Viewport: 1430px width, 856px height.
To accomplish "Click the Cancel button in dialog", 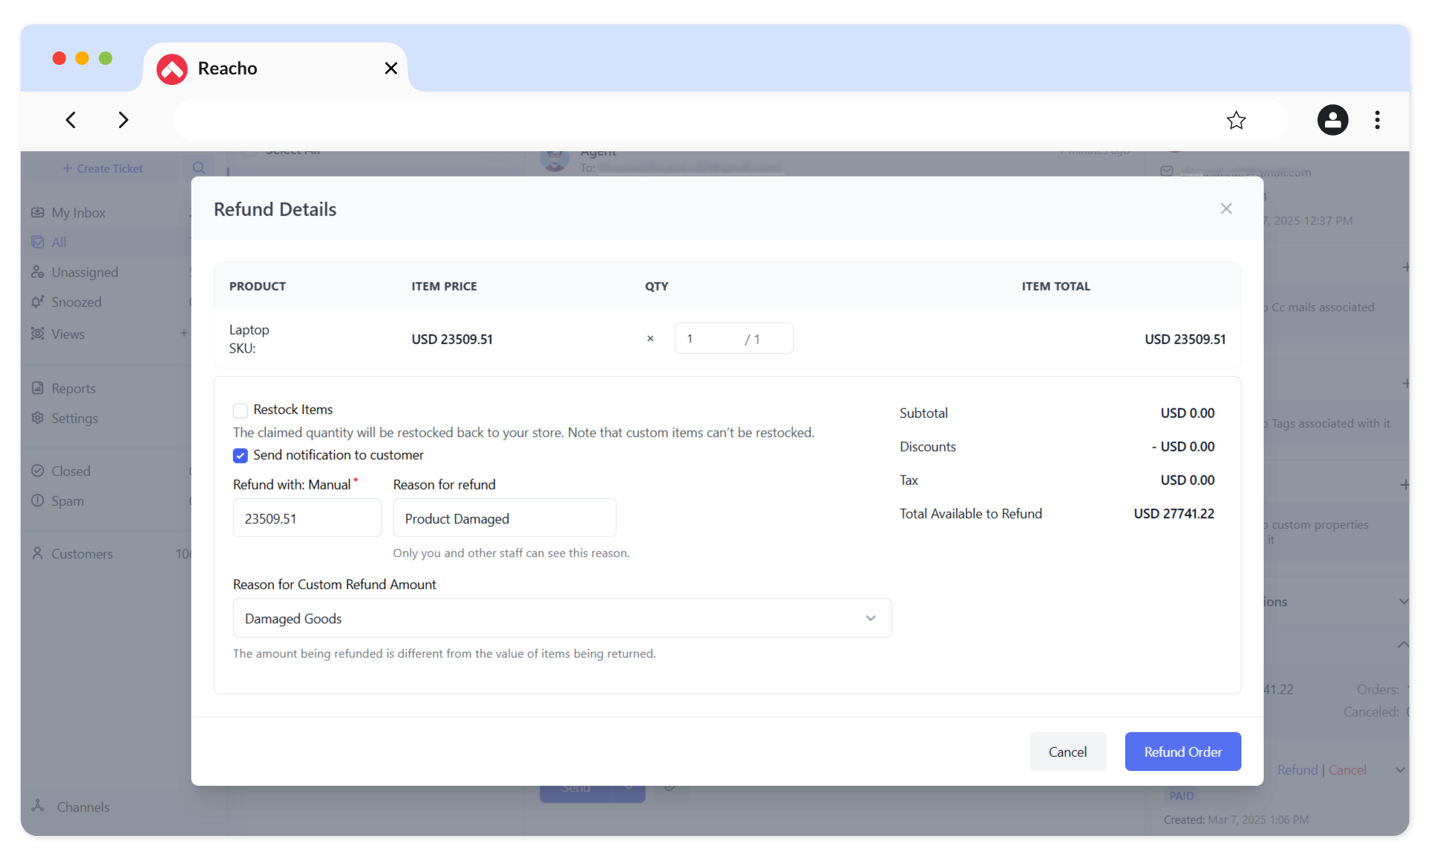I will (x=1067, y=752).
